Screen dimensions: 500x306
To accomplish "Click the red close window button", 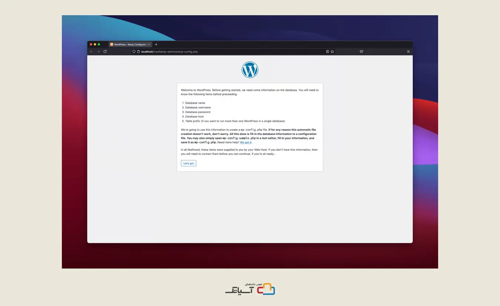I will click(x=91, y=45).
